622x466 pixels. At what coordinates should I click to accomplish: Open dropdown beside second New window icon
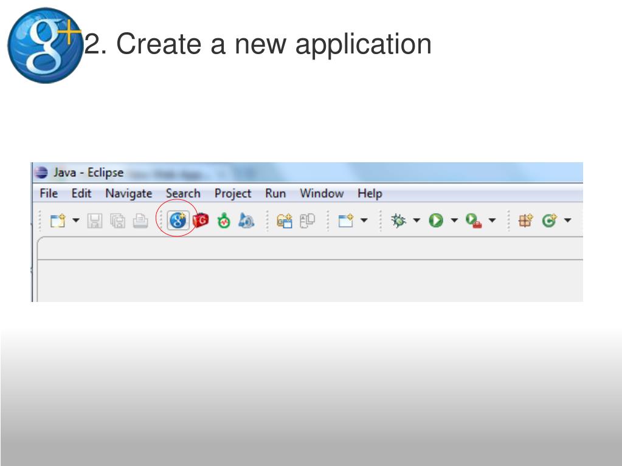[364, 220]
